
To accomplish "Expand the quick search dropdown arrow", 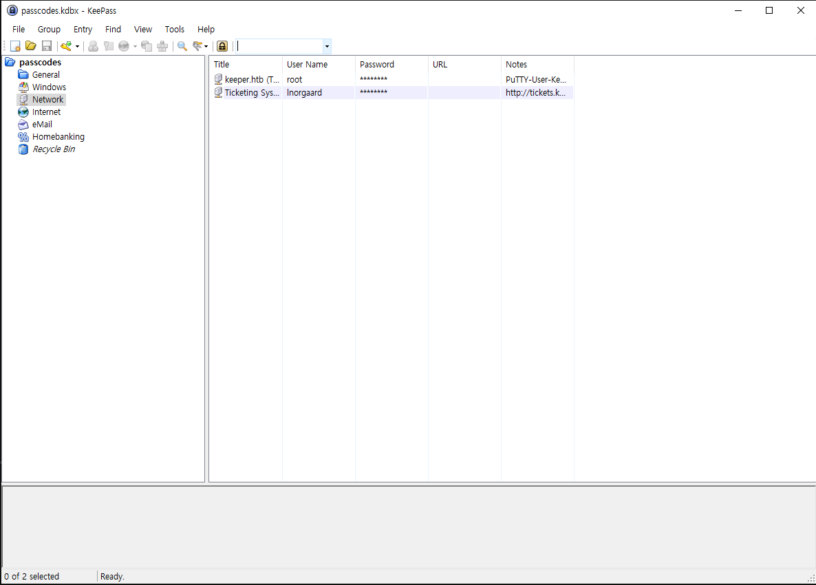I will point(327,46).
